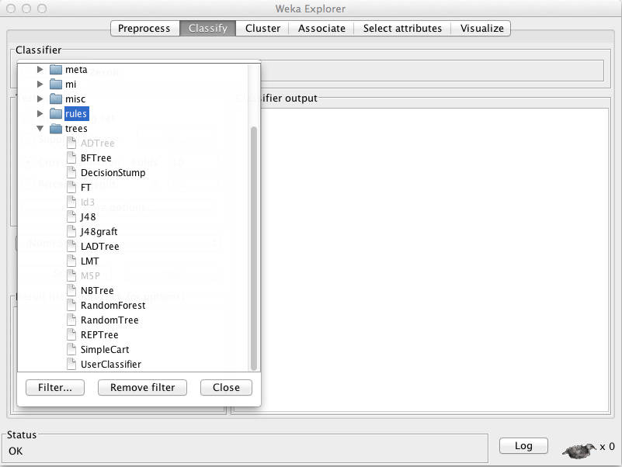
Task: Open the Visualize tab
Action: click(x=481, y=29)
